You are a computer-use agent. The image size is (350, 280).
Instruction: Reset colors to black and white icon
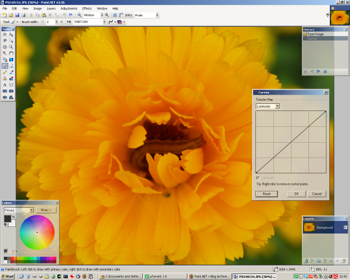pos(5,225)
